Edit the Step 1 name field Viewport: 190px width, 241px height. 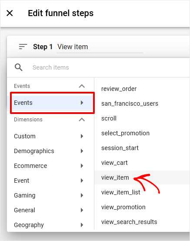pos(100,47)
